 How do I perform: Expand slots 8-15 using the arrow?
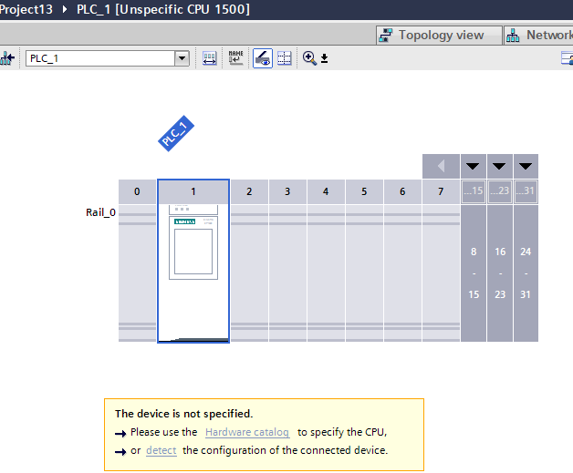(x=473, y=167)
